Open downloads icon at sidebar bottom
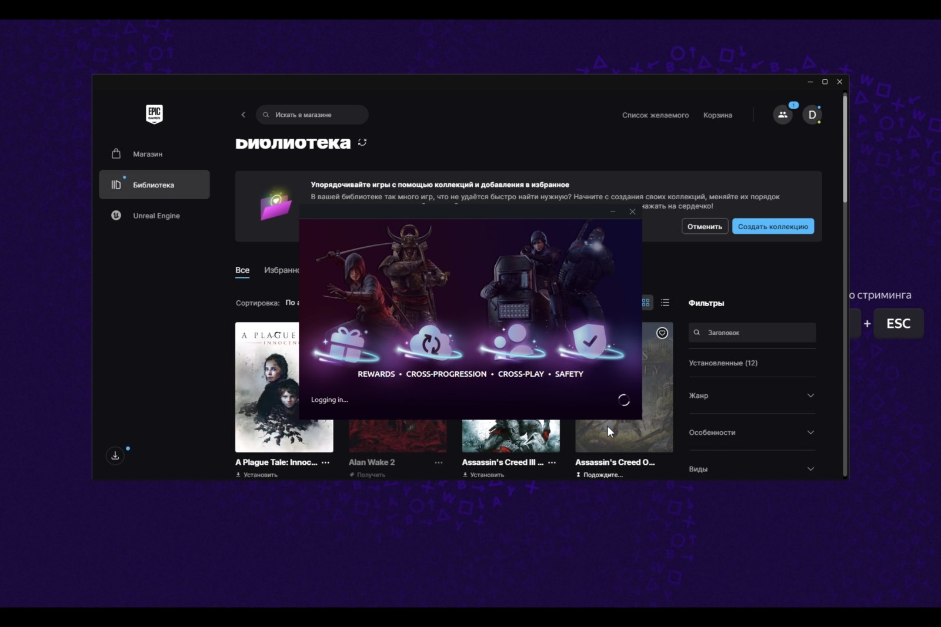941x627 pixels. tap(115, 455)
